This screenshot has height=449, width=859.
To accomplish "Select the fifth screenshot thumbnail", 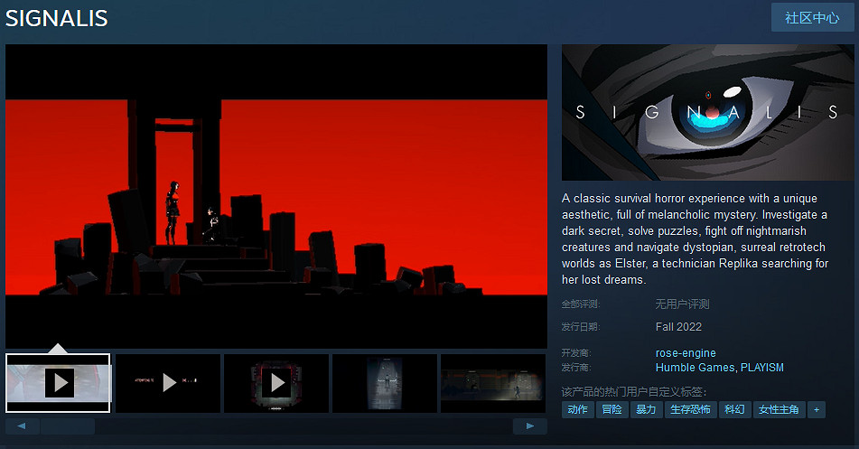I will [492, 383].
